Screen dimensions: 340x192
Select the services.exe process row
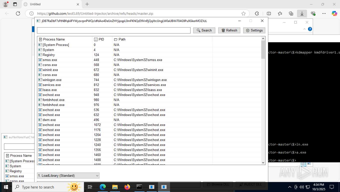click(149, 85)
